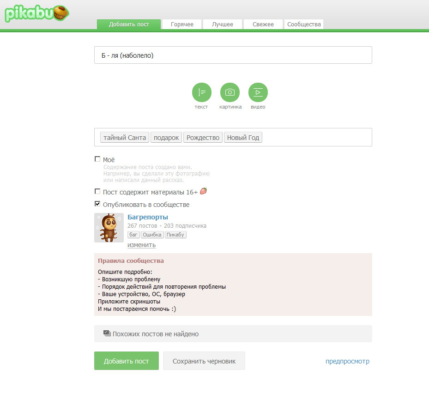The height and width of the screenshot is (412, 429).
Task: Click the similar posts icon
Action: pyautogui.click(x=107, y=333)
